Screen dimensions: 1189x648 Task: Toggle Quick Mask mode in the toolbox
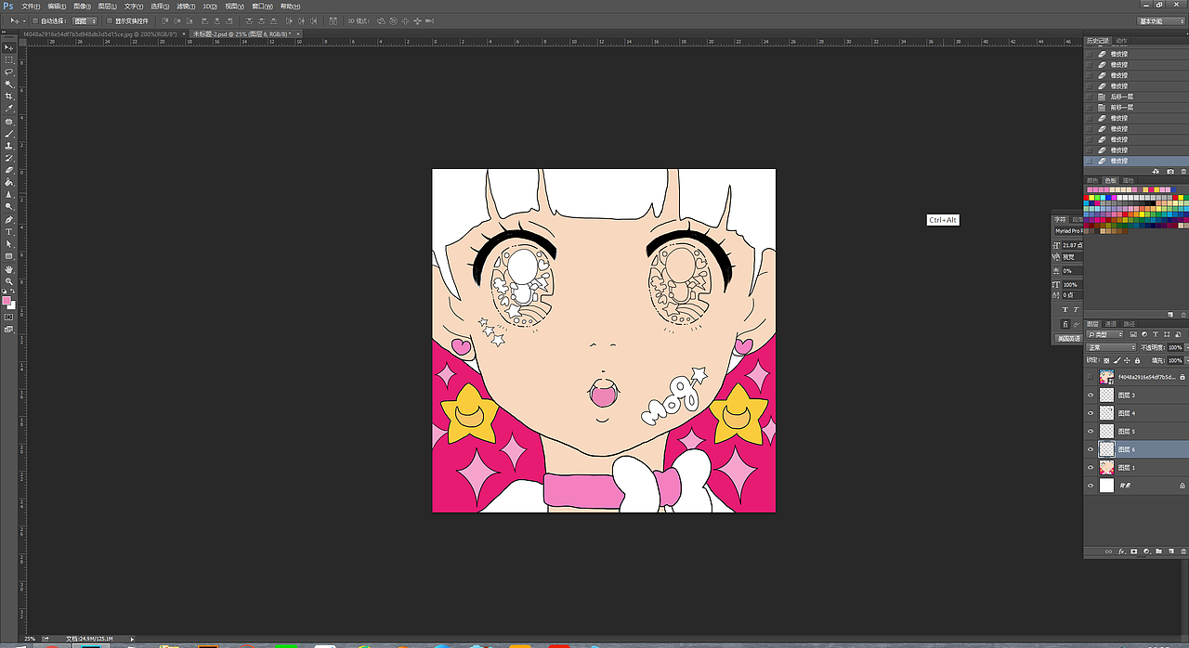pyautogui.click(x=9, y=317)
